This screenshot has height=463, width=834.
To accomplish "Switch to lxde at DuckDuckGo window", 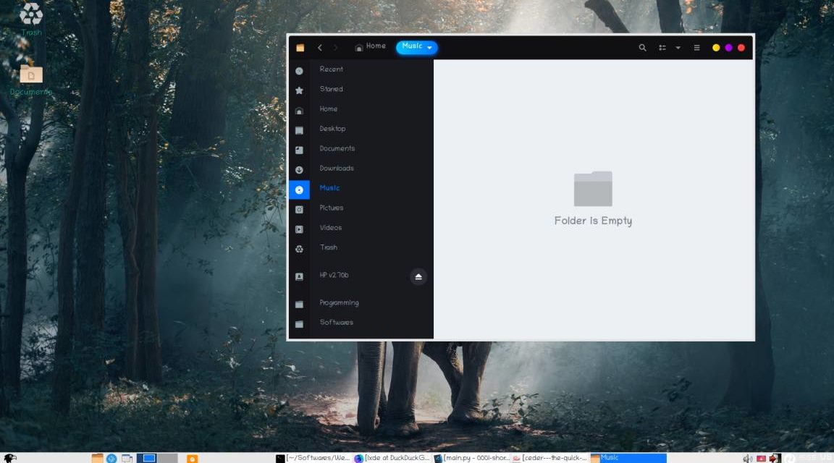I will click(392, 458).
